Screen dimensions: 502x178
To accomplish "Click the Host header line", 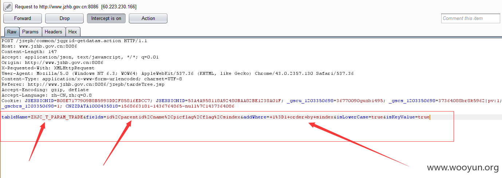I will pyautogui.click(x=39, y=46).
